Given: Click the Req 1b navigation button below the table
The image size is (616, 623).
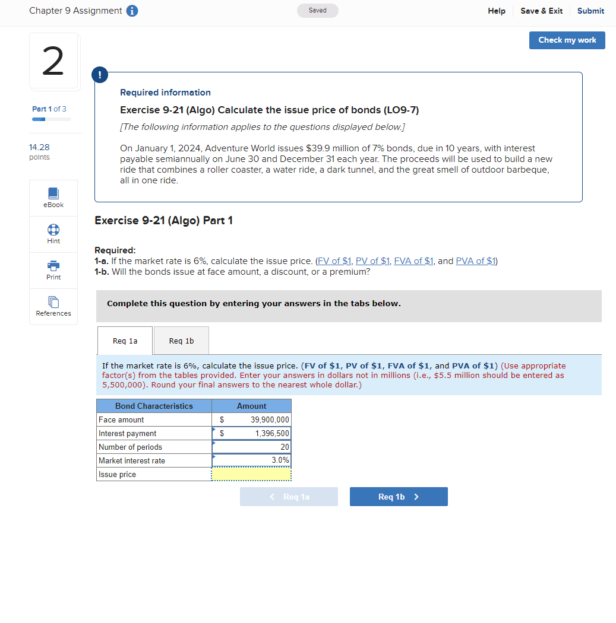Looking at the screenshot, I should tap(399, 496).
